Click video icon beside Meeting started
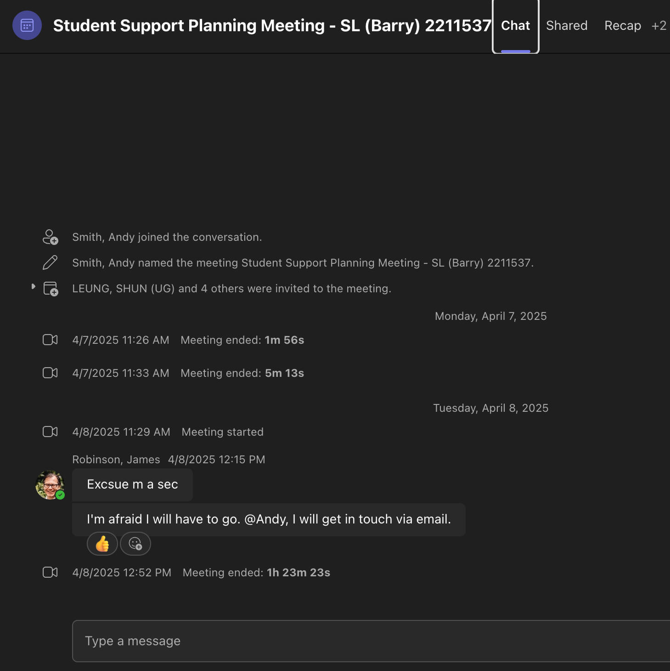This screenshot has width=670, height=671. pos(50,432)
